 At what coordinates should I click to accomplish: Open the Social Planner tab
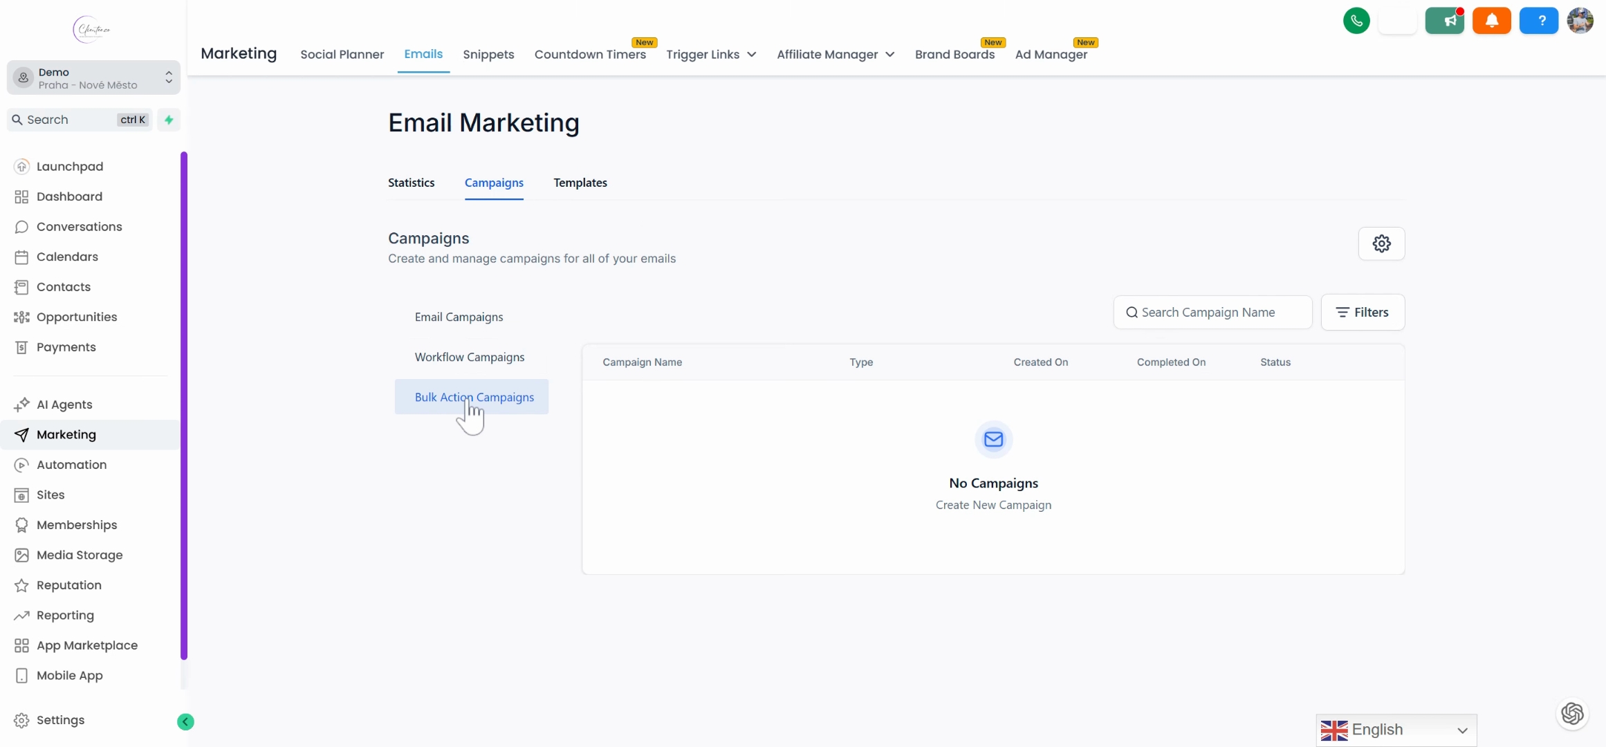coord(342,54)
